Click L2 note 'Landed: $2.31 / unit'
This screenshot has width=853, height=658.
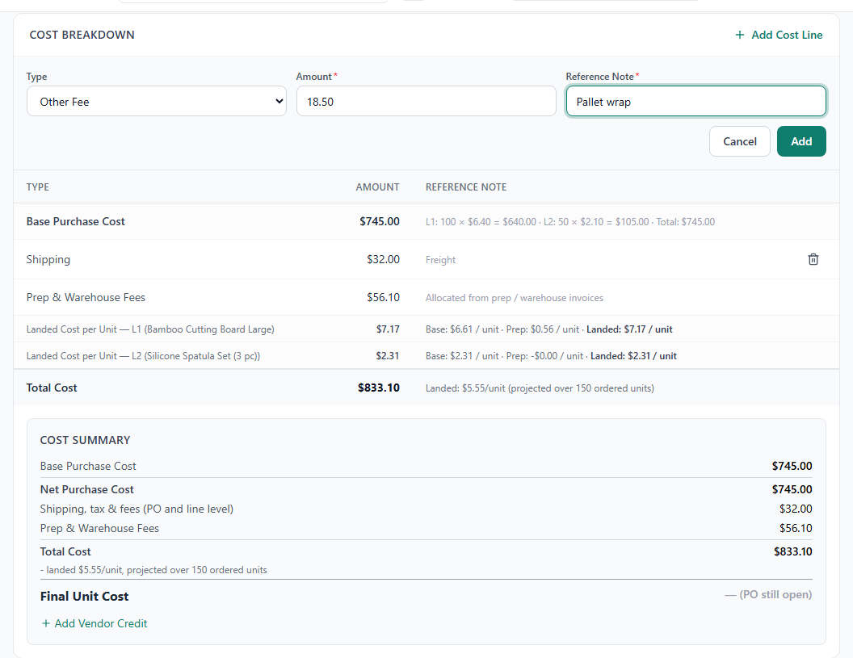[634, 356]
